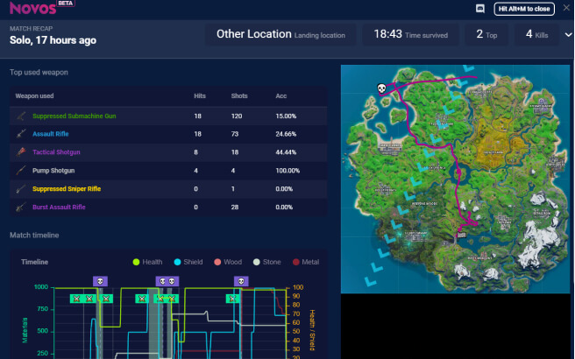The image size is (575, 359).
Task: Click the 24.66% accuracy value
Action: pyautogui.click(x=286, y=134)
